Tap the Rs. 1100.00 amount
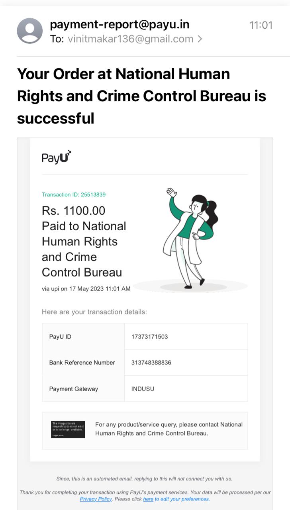Screen dimensions: 290x510 [73, 210]
